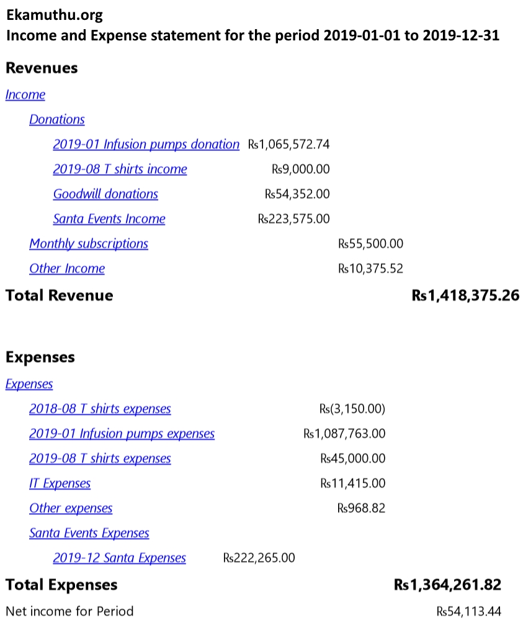Select the amount Rs9,000.00
The height and width of the screenshot is (633, 523).
pyautogui.click(x=301, y=169)
